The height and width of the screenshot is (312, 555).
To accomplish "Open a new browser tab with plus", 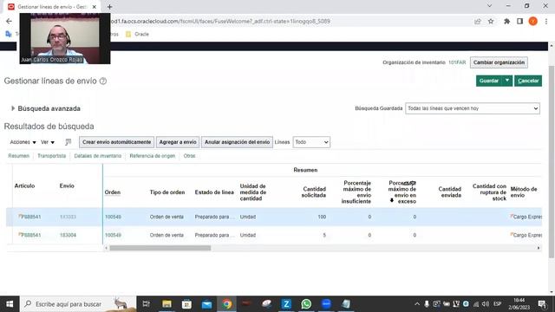I will [x=110, y=7].
